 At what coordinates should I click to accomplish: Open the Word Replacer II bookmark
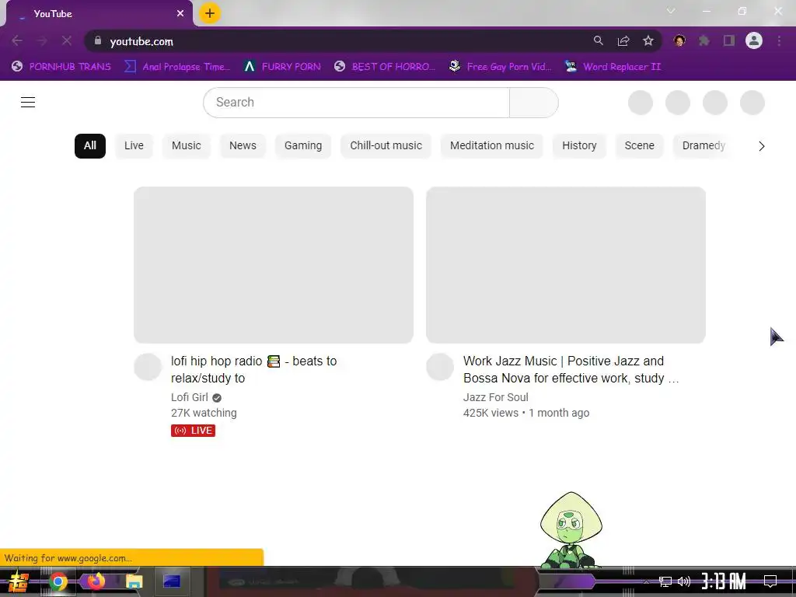[x=613, y=67]
